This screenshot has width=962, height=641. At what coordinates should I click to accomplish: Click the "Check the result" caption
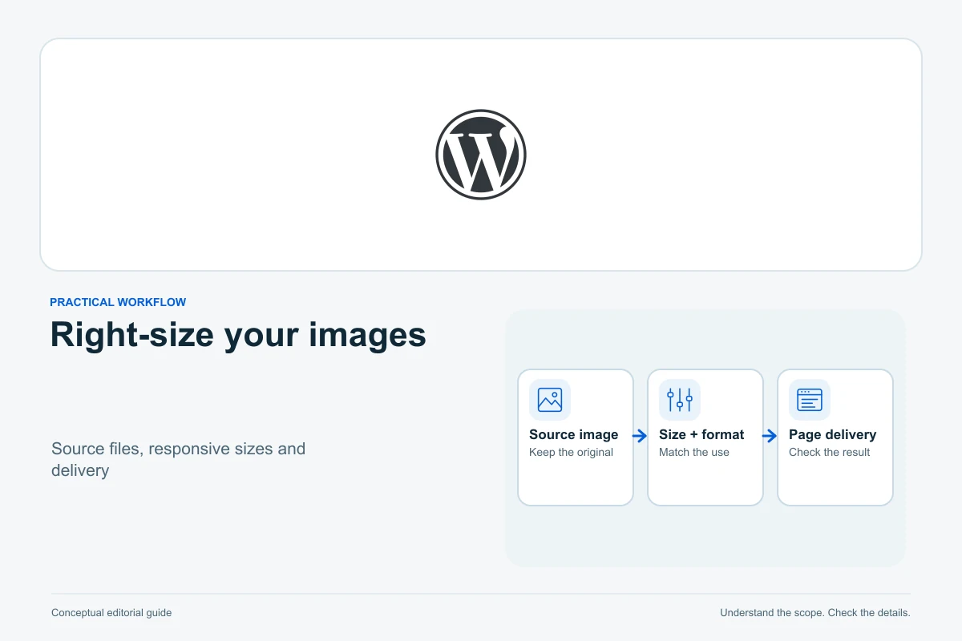click(x=829, y=452)
